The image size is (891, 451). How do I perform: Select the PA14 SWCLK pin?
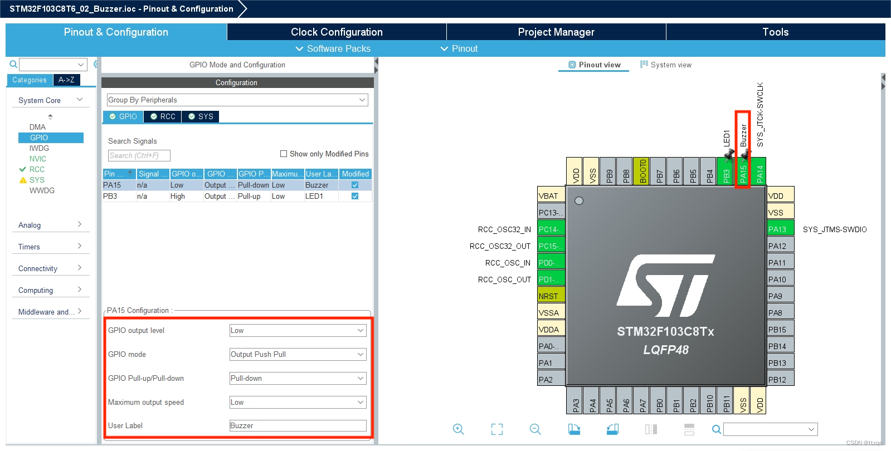(x=759, y=171)
